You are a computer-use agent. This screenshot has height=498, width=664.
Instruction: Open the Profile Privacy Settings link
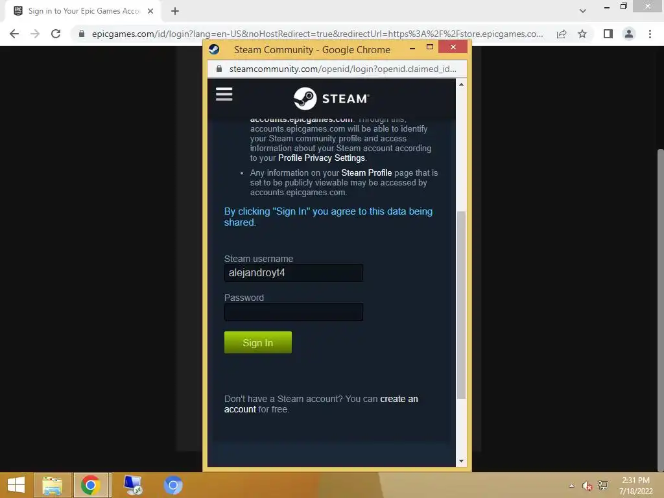pyautogui.click(x=322, y=158)
